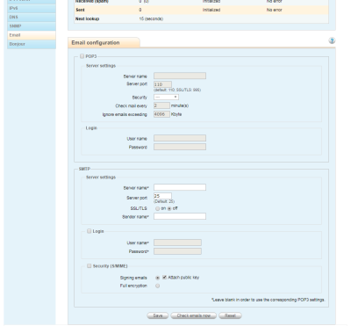Click the Ignore emails exceeding Kbyte field

(x=161, y=114)
